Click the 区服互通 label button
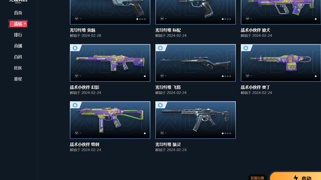 click(257, 178)
